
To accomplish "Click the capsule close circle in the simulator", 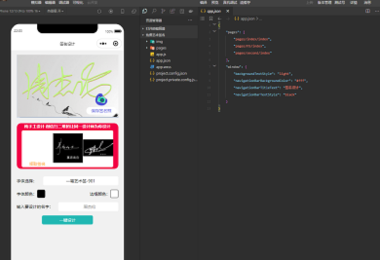I will pos(115,43).
